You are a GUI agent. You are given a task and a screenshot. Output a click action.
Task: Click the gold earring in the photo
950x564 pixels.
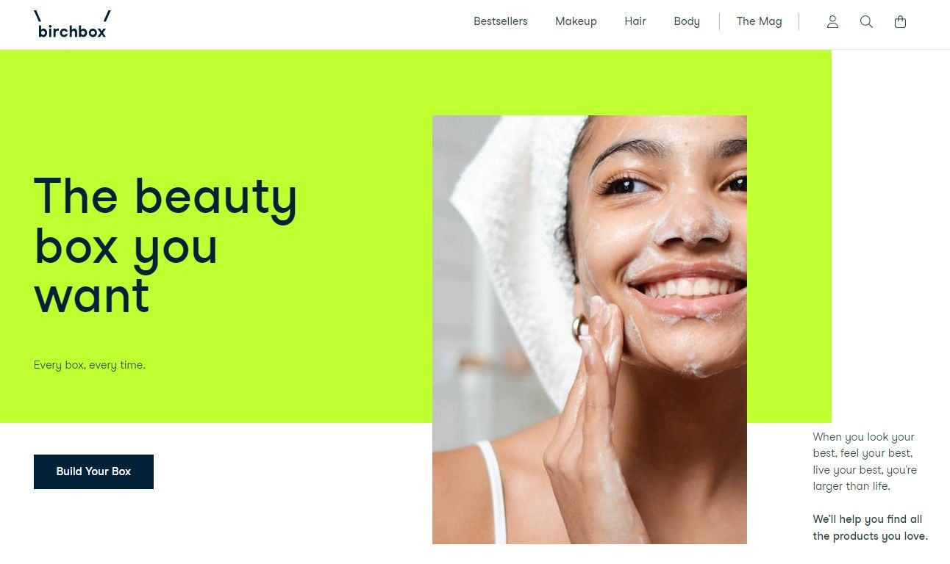click(x=581, y=325)
